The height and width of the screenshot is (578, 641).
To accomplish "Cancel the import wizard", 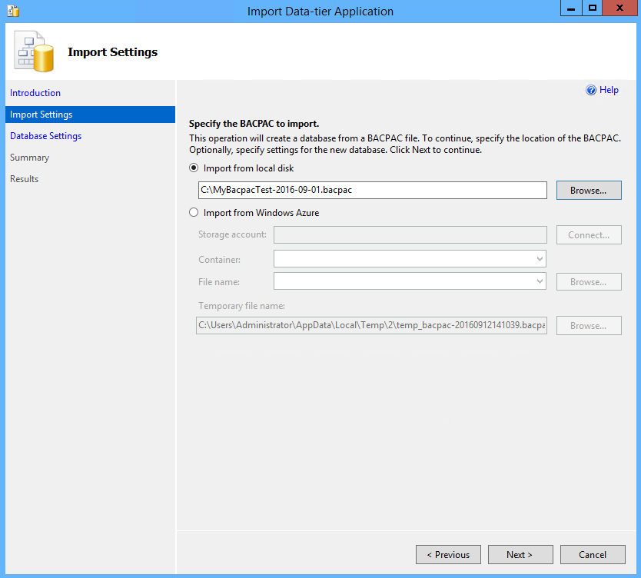I will click(x=592, y=554).
